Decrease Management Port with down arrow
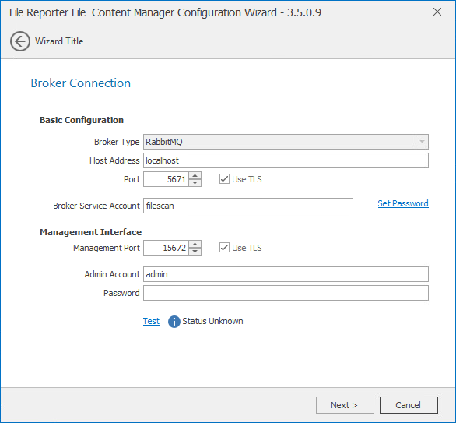 point(195,252)
